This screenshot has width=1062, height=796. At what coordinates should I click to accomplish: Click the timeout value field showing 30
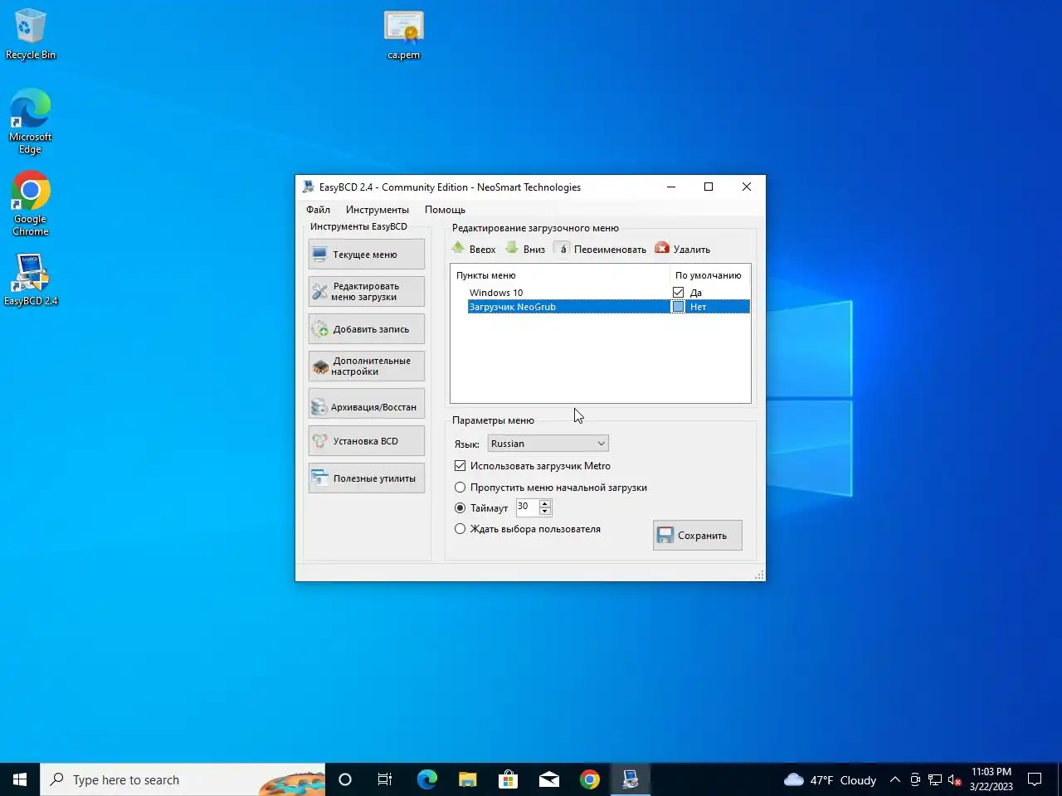coord(528,507)
